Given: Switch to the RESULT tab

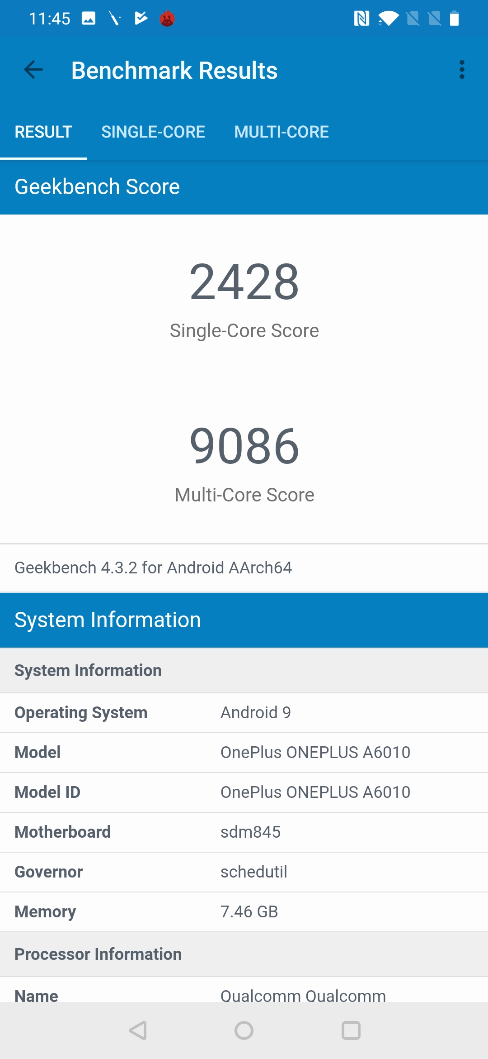Looking at the screenshot, I should pos(43,132).
